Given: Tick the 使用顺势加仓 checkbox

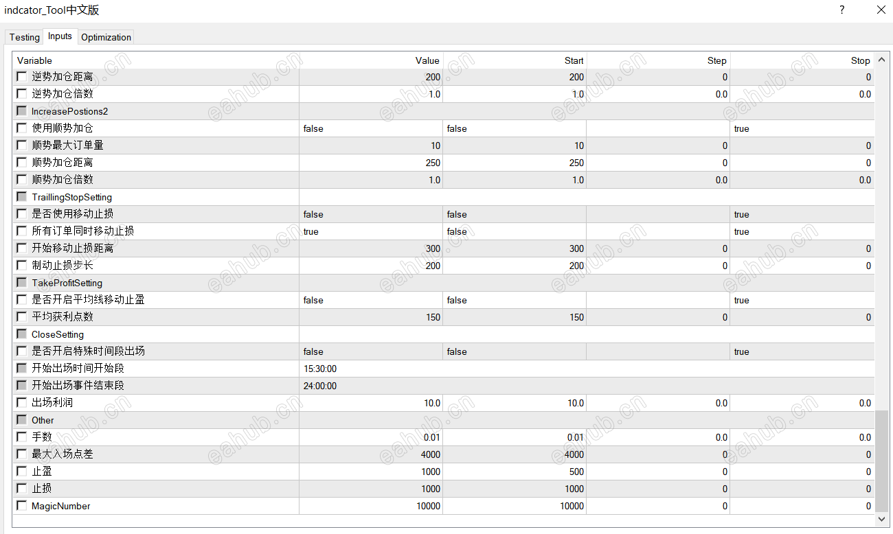Looking at the screenshot, I should click(x=22, y=128).
